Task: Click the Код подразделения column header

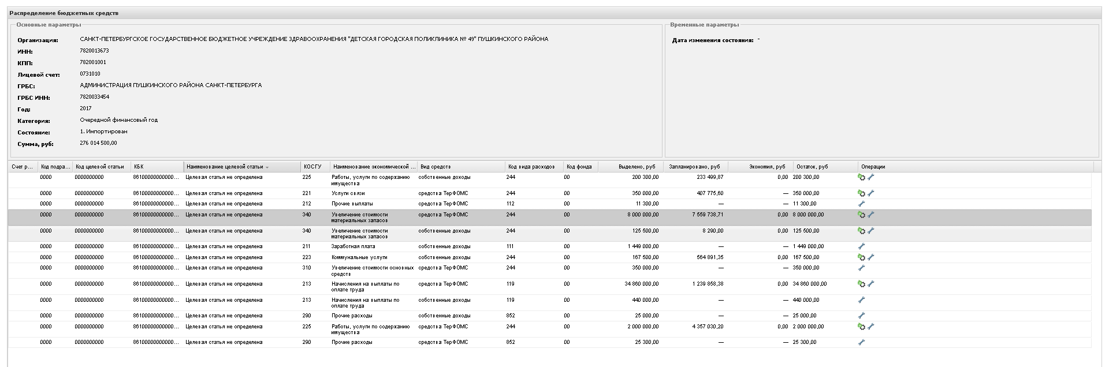Action: pyautogui.click(x=55, y=167)
